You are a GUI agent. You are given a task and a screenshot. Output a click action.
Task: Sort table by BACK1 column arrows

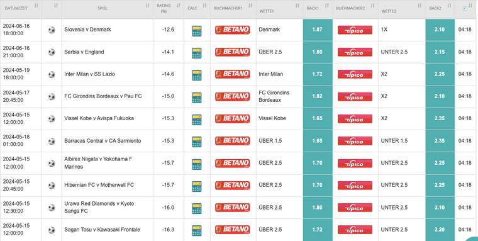[x=327, y=6]
